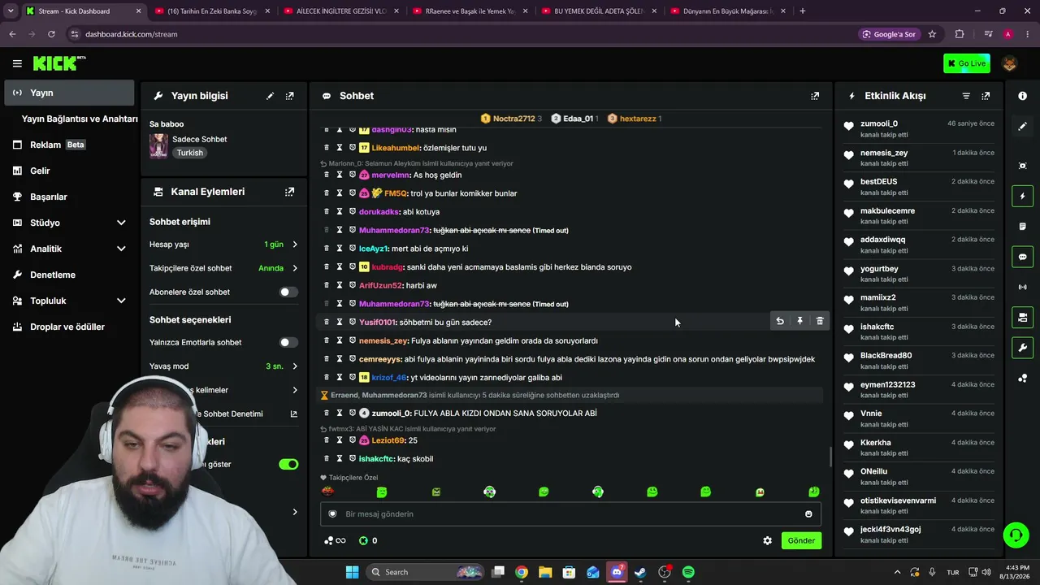The image size is (1040, 585).
Task: Click Google'a Sor button in address bar
Action: pyautogui.click(x=889, y=34)
